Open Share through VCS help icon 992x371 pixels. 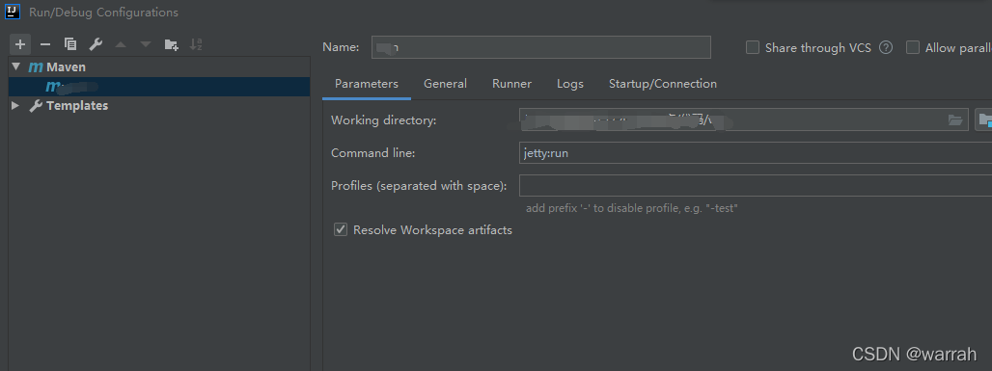pos(886,47)
